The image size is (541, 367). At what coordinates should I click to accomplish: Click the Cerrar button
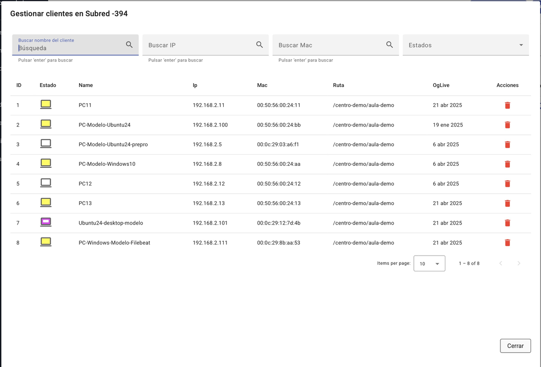tap(515, 345)
